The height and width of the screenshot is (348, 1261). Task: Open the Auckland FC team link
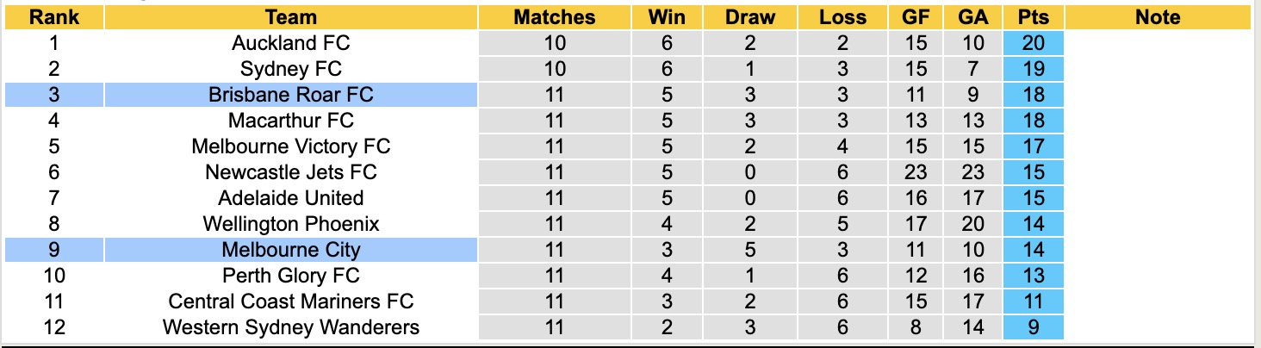point(291,43)
